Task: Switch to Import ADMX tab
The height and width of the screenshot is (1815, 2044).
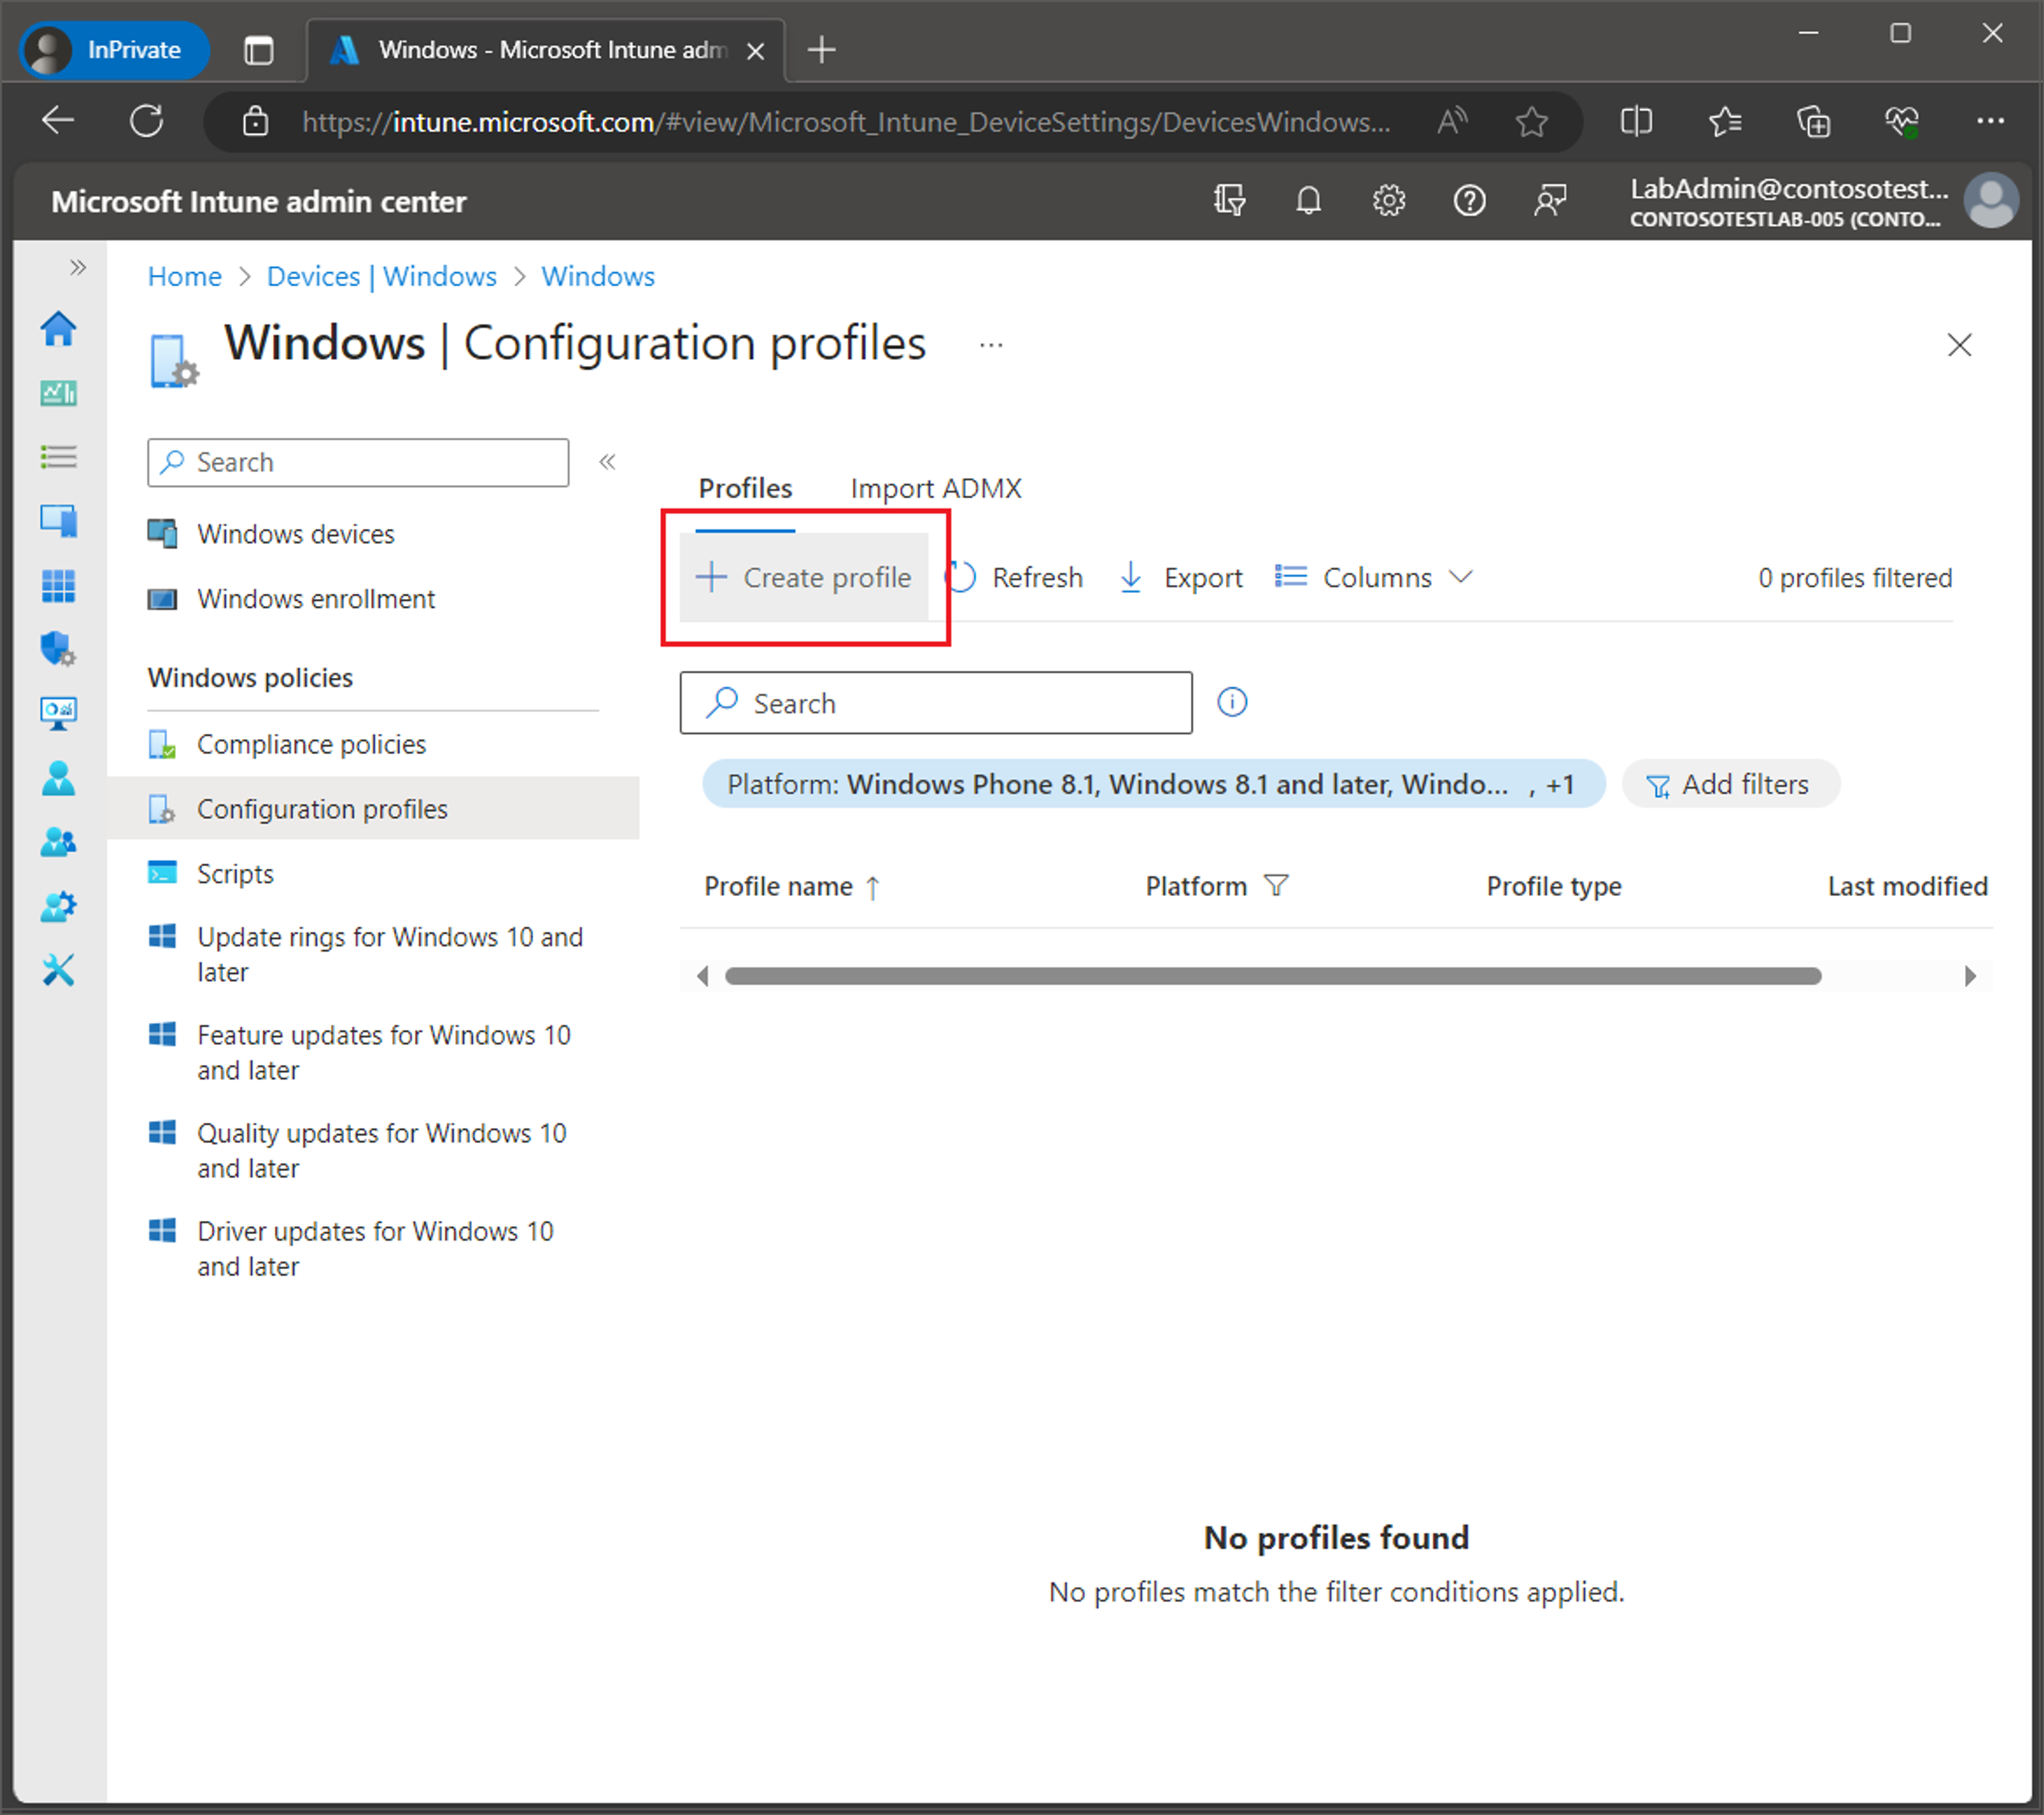Action: tap(935, 488)
